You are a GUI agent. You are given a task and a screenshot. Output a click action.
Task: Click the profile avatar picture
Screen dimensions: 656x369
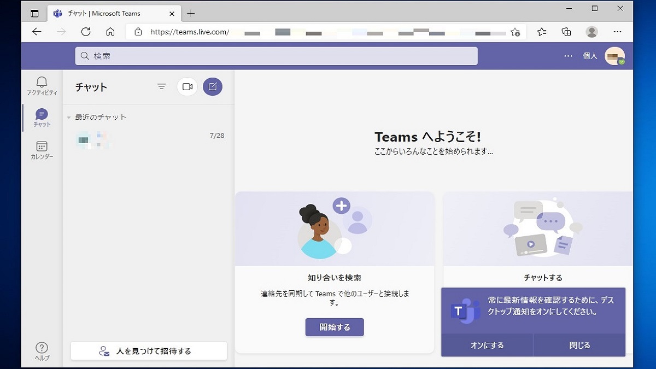pos(614,56)
